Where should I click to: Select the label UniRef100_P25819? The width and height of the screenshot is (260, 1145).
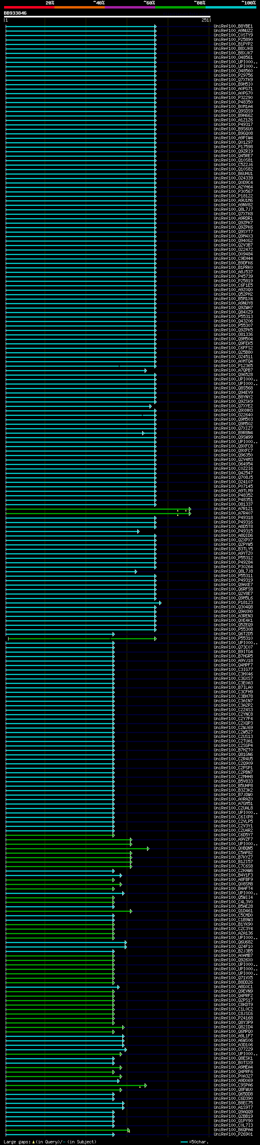(x=233, y=281)
